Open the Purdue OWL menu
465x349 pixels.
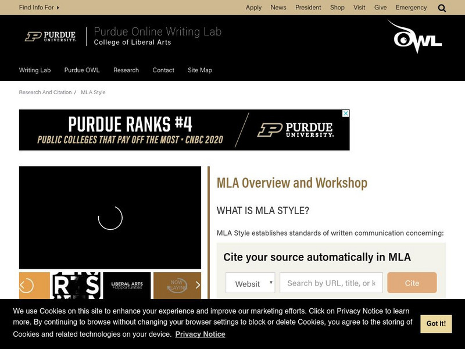tap(82, 70)
